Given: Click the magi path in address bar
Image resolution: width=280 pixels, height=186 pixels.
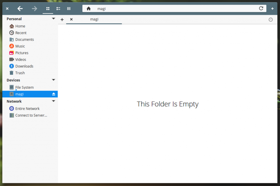Looking at the screenshot, I should [x=101, y=8].
